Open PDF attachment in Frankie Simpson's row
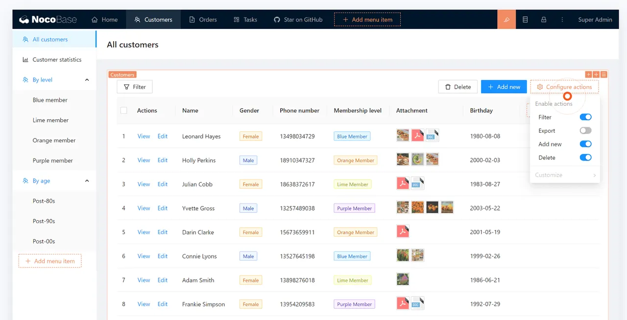The image size is (627, 320). click(403, 303)
